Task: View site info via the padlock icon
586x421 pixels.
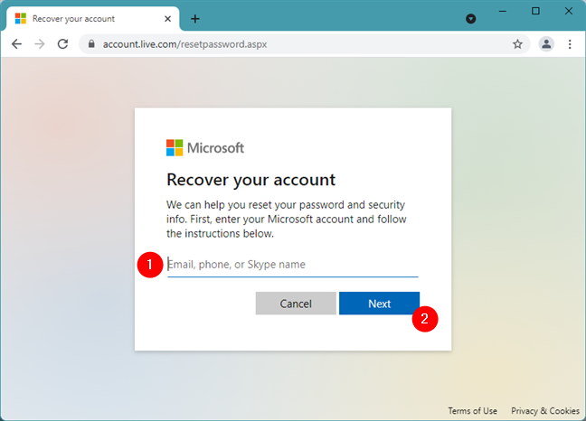Action: point(91,44)
